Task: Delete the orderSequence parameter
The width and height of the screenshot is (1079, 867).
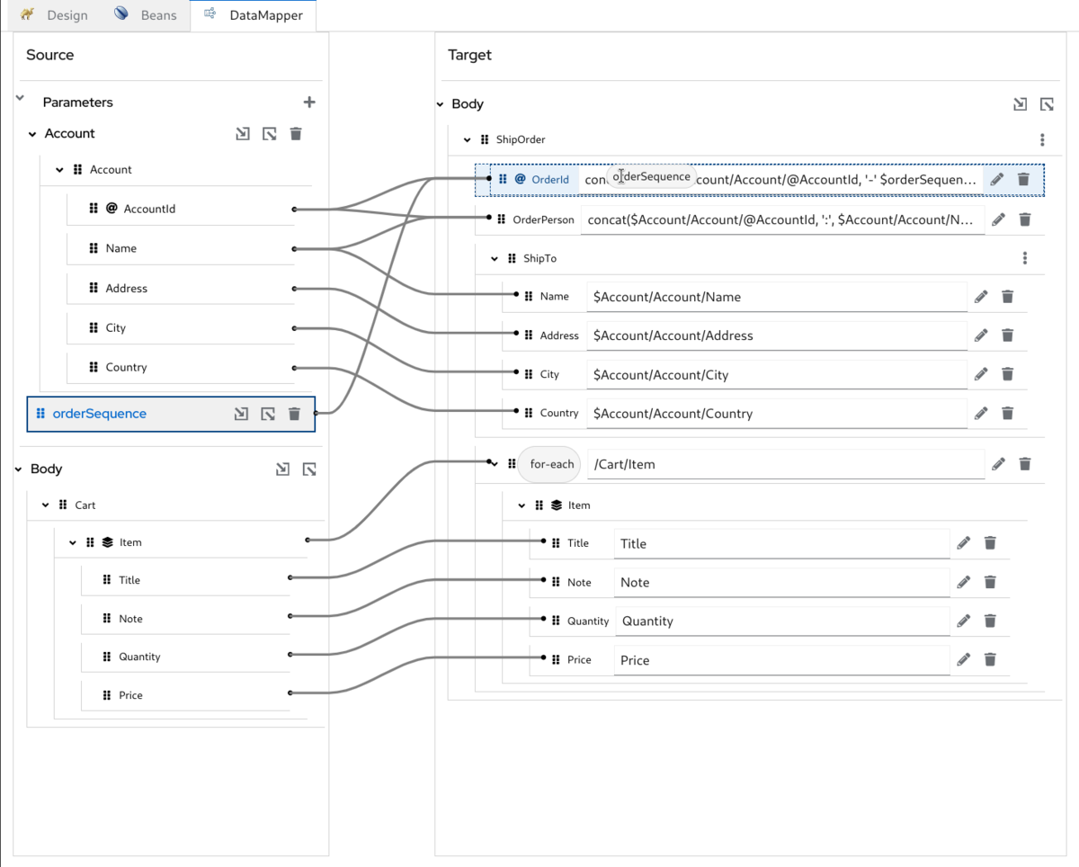Action: [294, 414]
